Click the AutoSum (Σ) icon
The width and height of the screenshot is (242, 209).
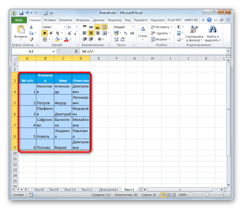click(179, 27)
